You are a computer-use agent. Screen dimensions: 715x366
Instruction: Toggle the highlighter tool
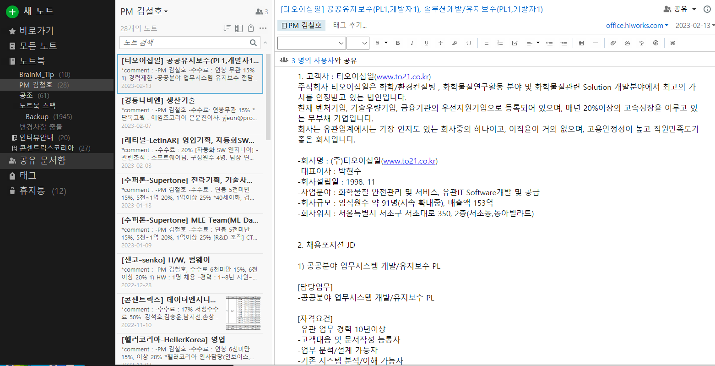point(455,43)
